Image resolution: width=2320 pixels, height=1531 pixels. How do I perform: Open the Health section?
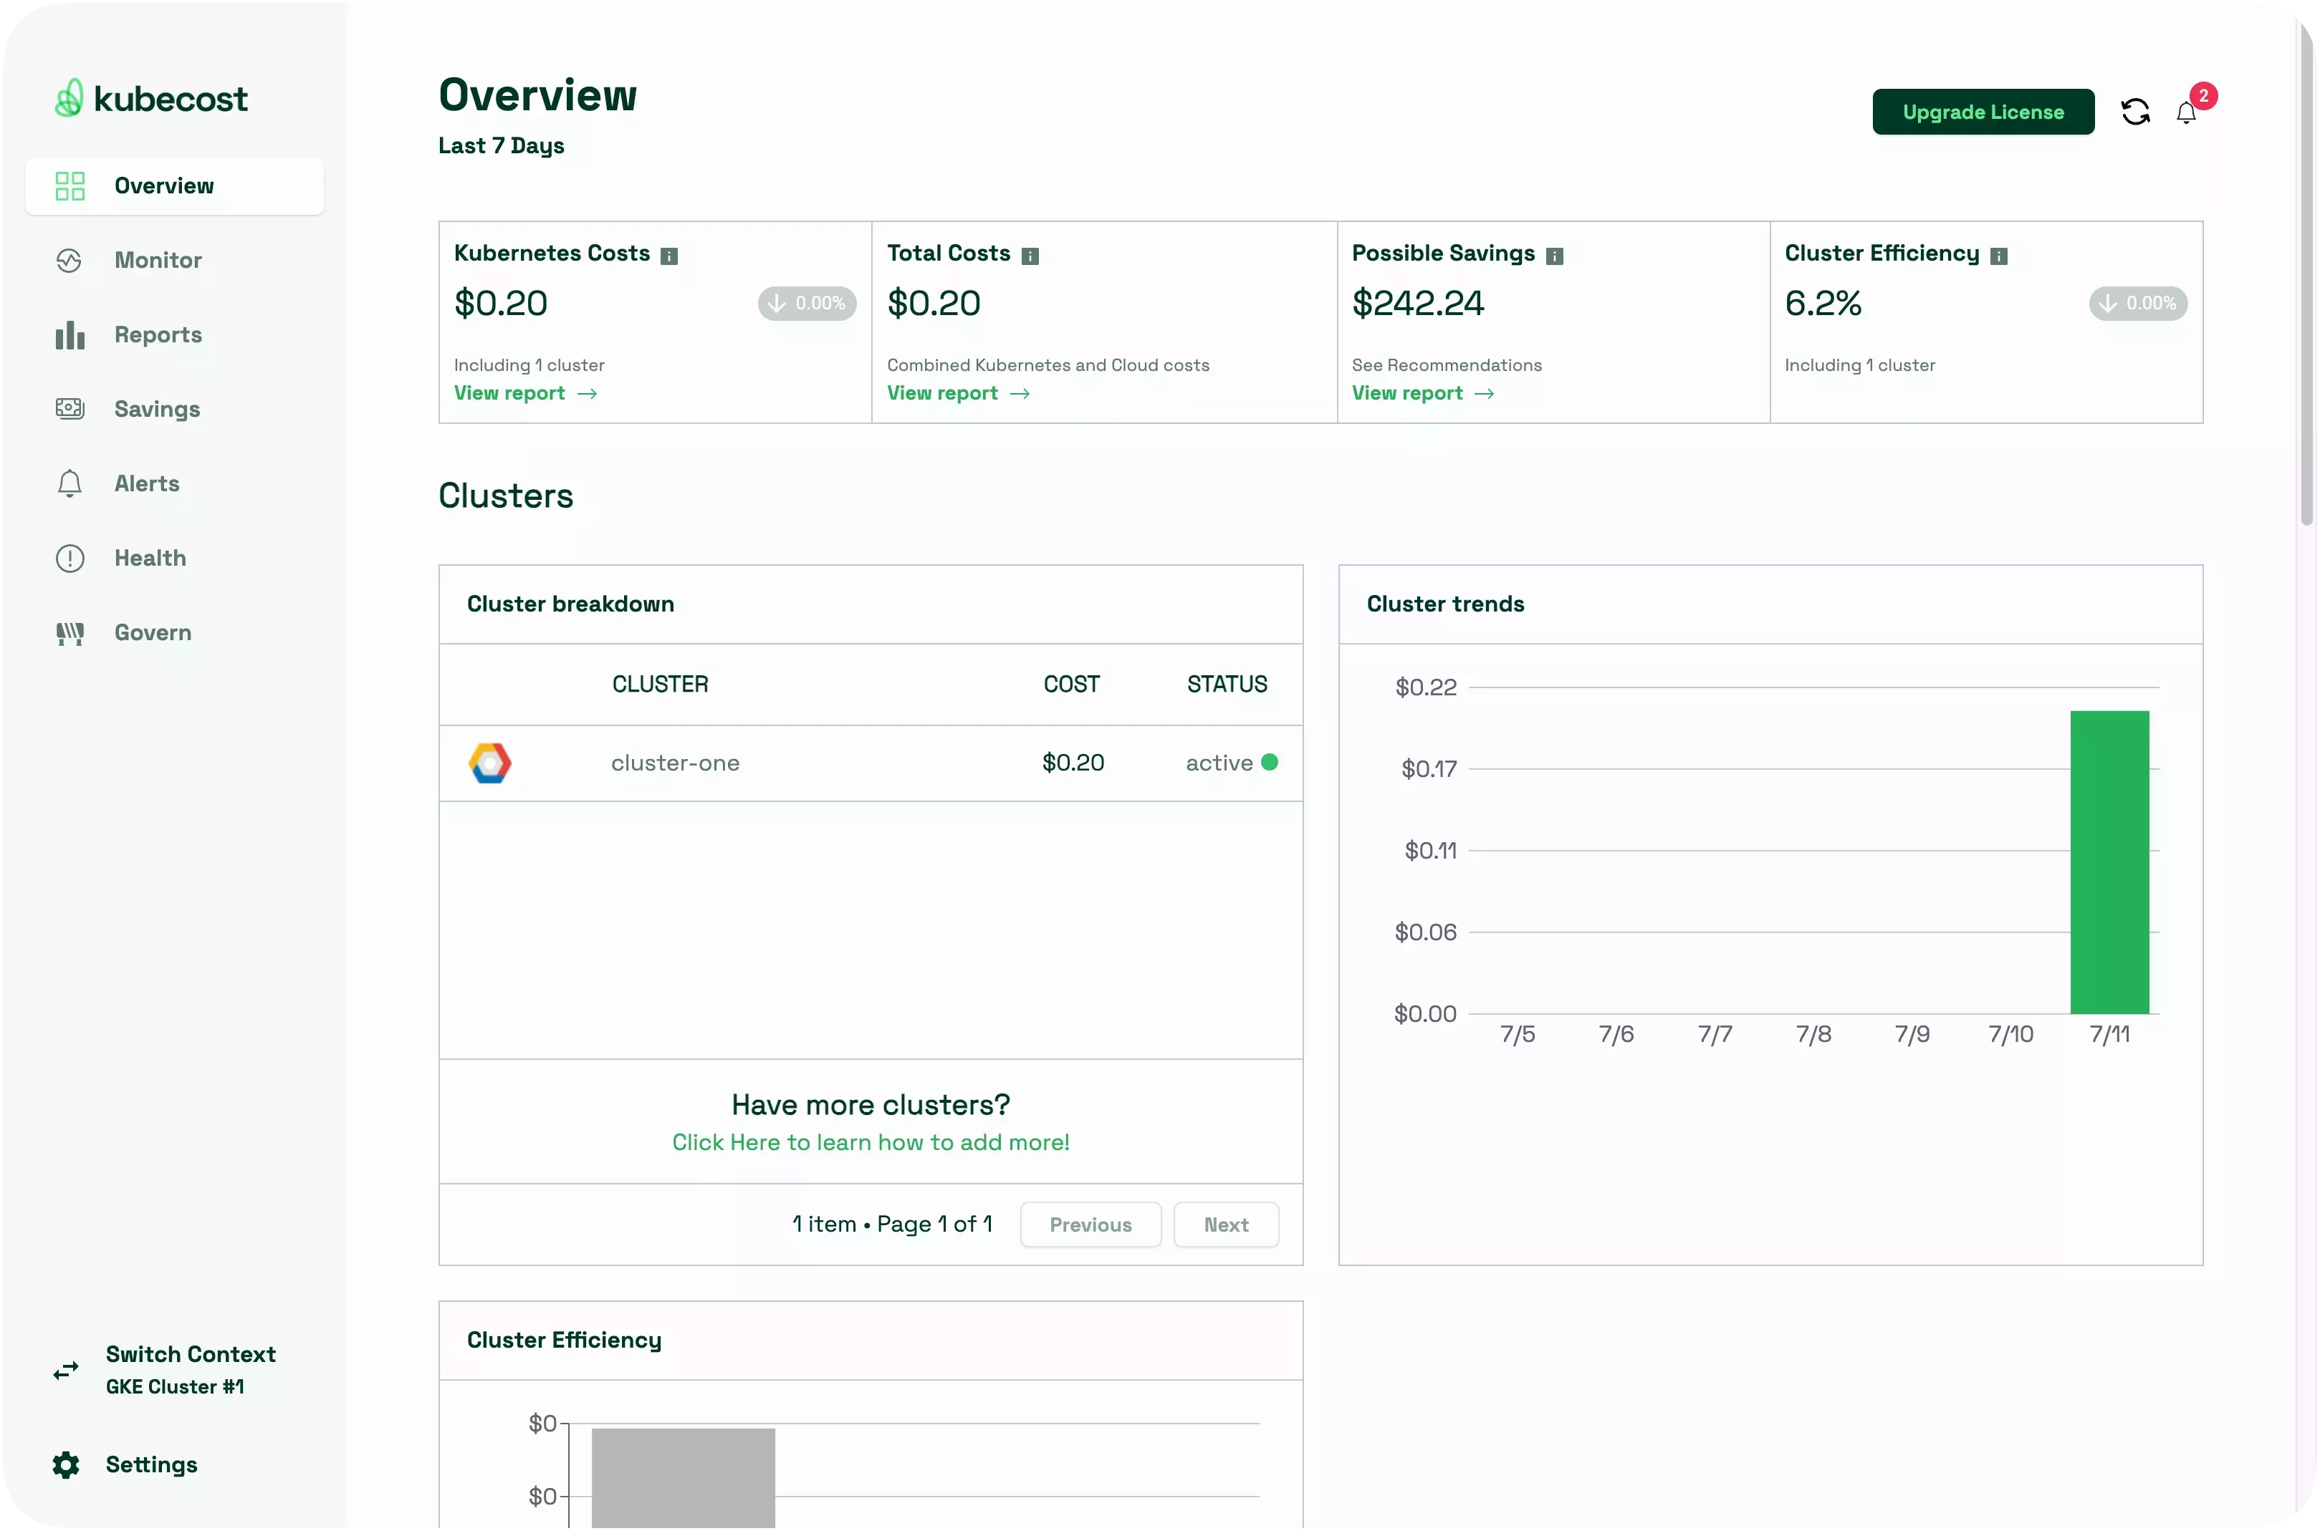149,557
